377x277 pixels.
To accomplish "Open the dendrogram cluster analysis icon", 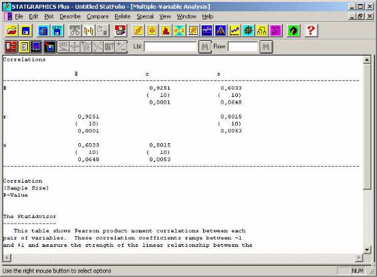I will click(262, 31).
